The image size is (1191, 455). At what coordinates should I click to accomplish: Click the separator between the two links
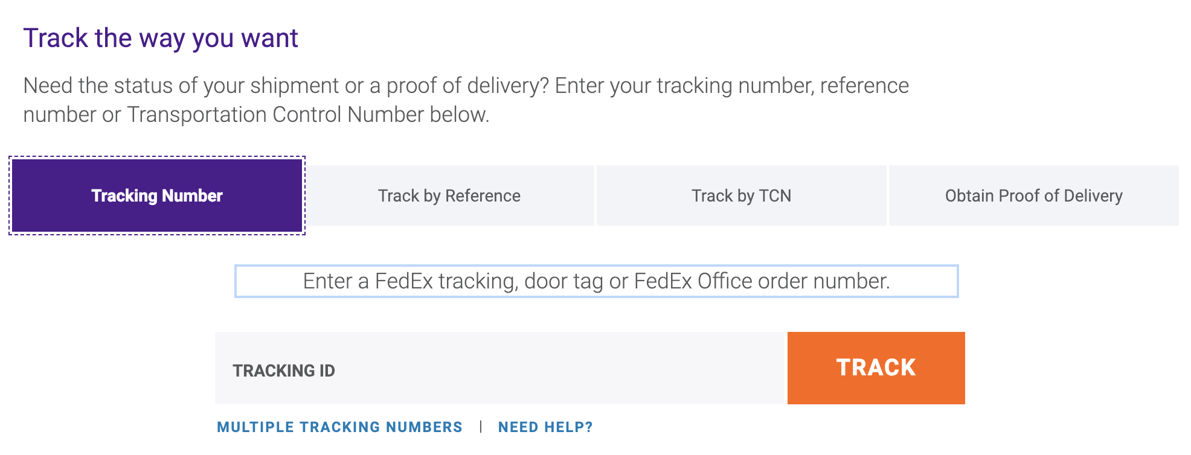tap(481, 427)
